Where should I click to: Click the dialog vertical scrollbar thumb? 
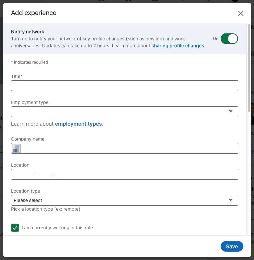pos(249,68)
